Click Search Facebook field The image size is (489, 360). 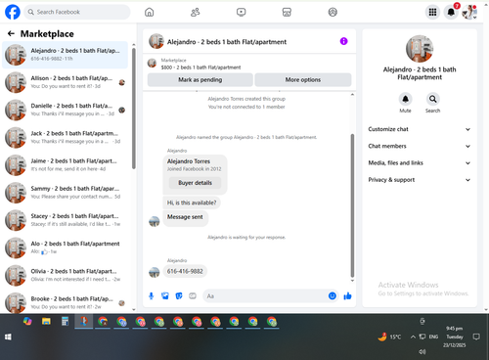click(x=77, y=12)
